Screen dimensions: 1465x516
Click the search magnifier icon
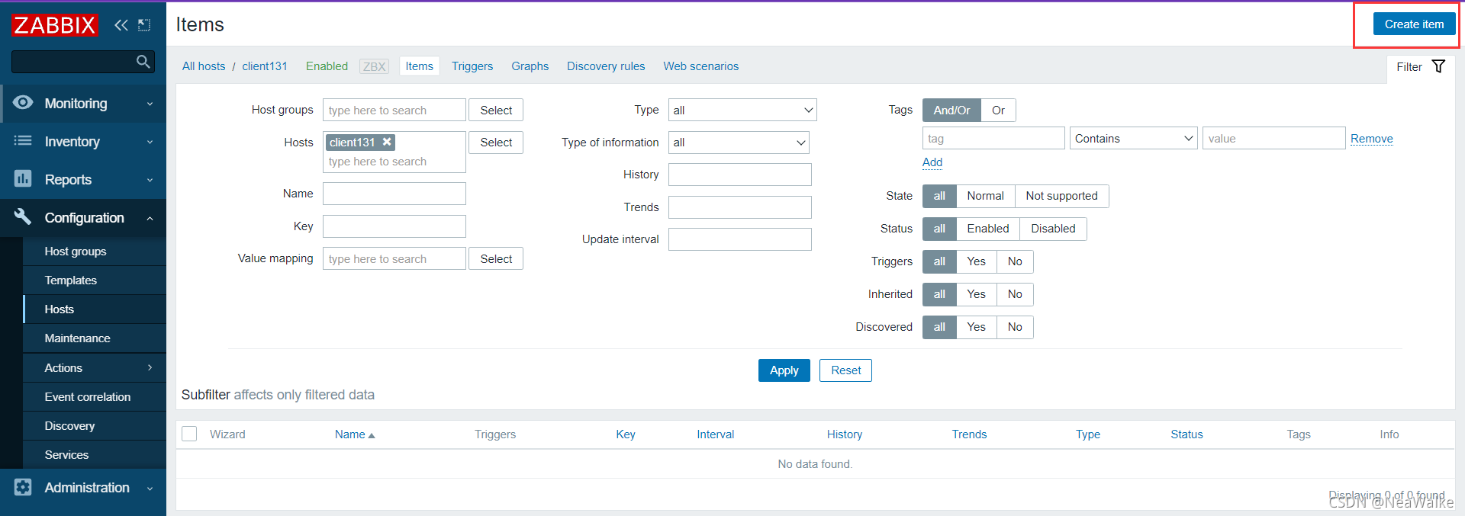pos(143,62)
